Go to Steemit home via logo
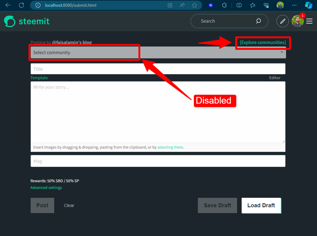 coord(27,21)
